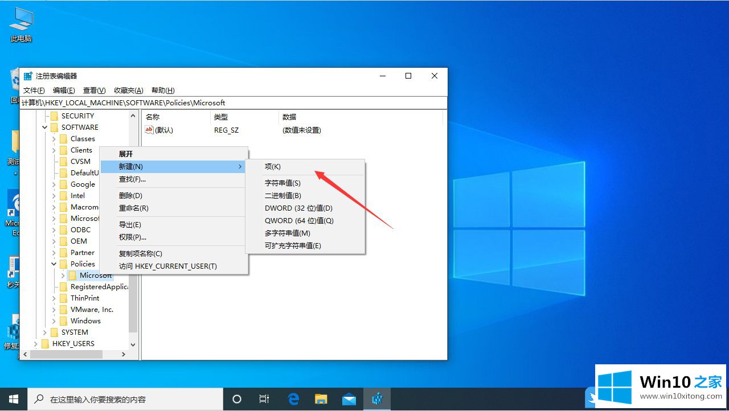Screen dimensions: 729x411
Task: Click the 名称 column header
Action: coord(175,117)
